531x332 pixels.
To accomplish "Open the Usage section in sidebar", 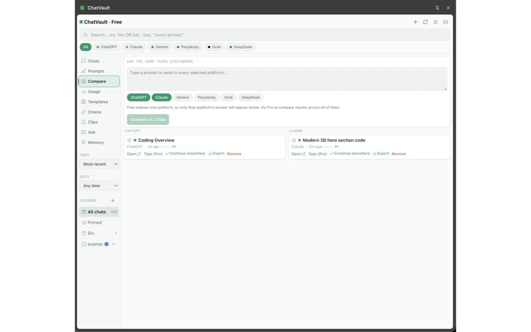I will [x=99, y=92].
